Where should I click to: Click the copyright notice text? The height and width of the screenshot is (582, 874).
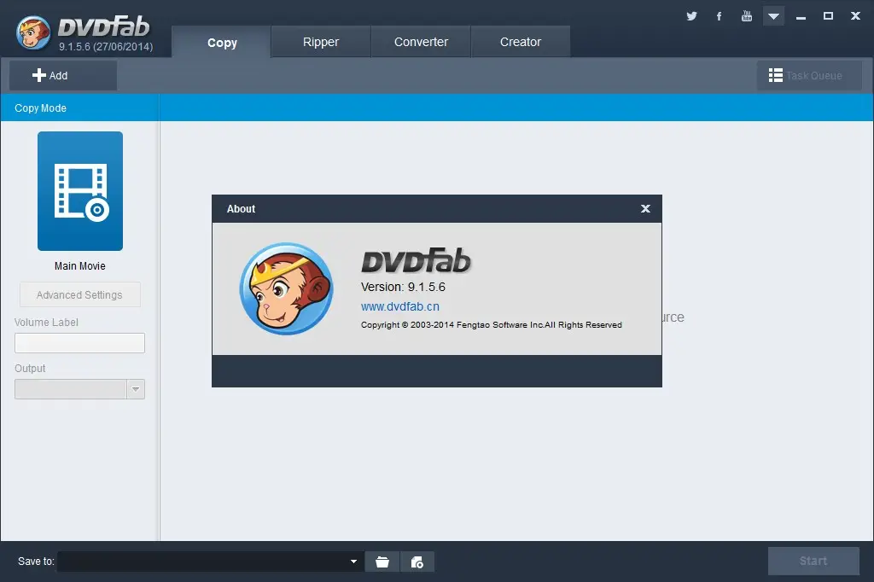pos(491,325)
